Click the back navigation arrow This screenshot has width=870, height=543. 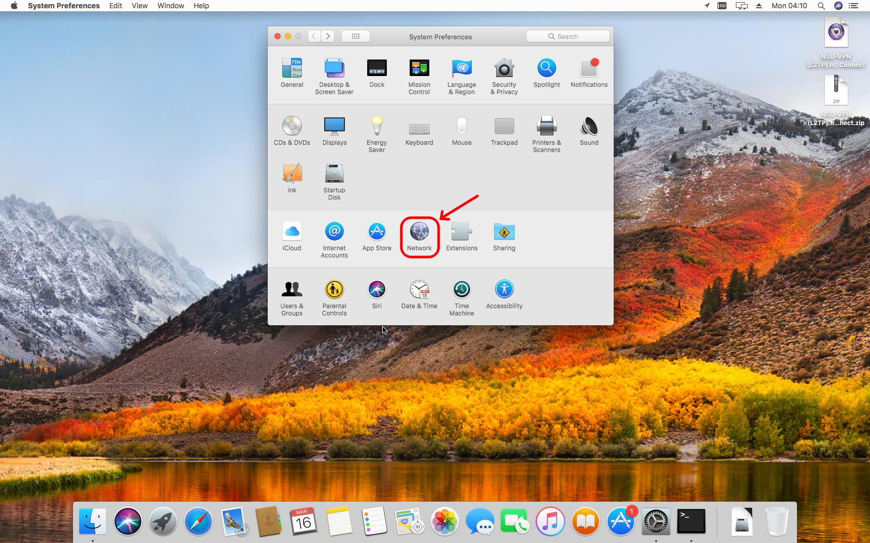click(x=314, y=36)
